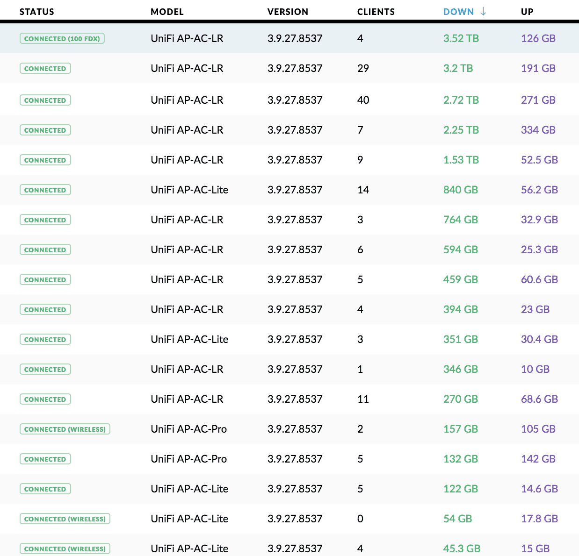Click the CONNECTED badge in the 346 GB row

(x=45, y=370)
